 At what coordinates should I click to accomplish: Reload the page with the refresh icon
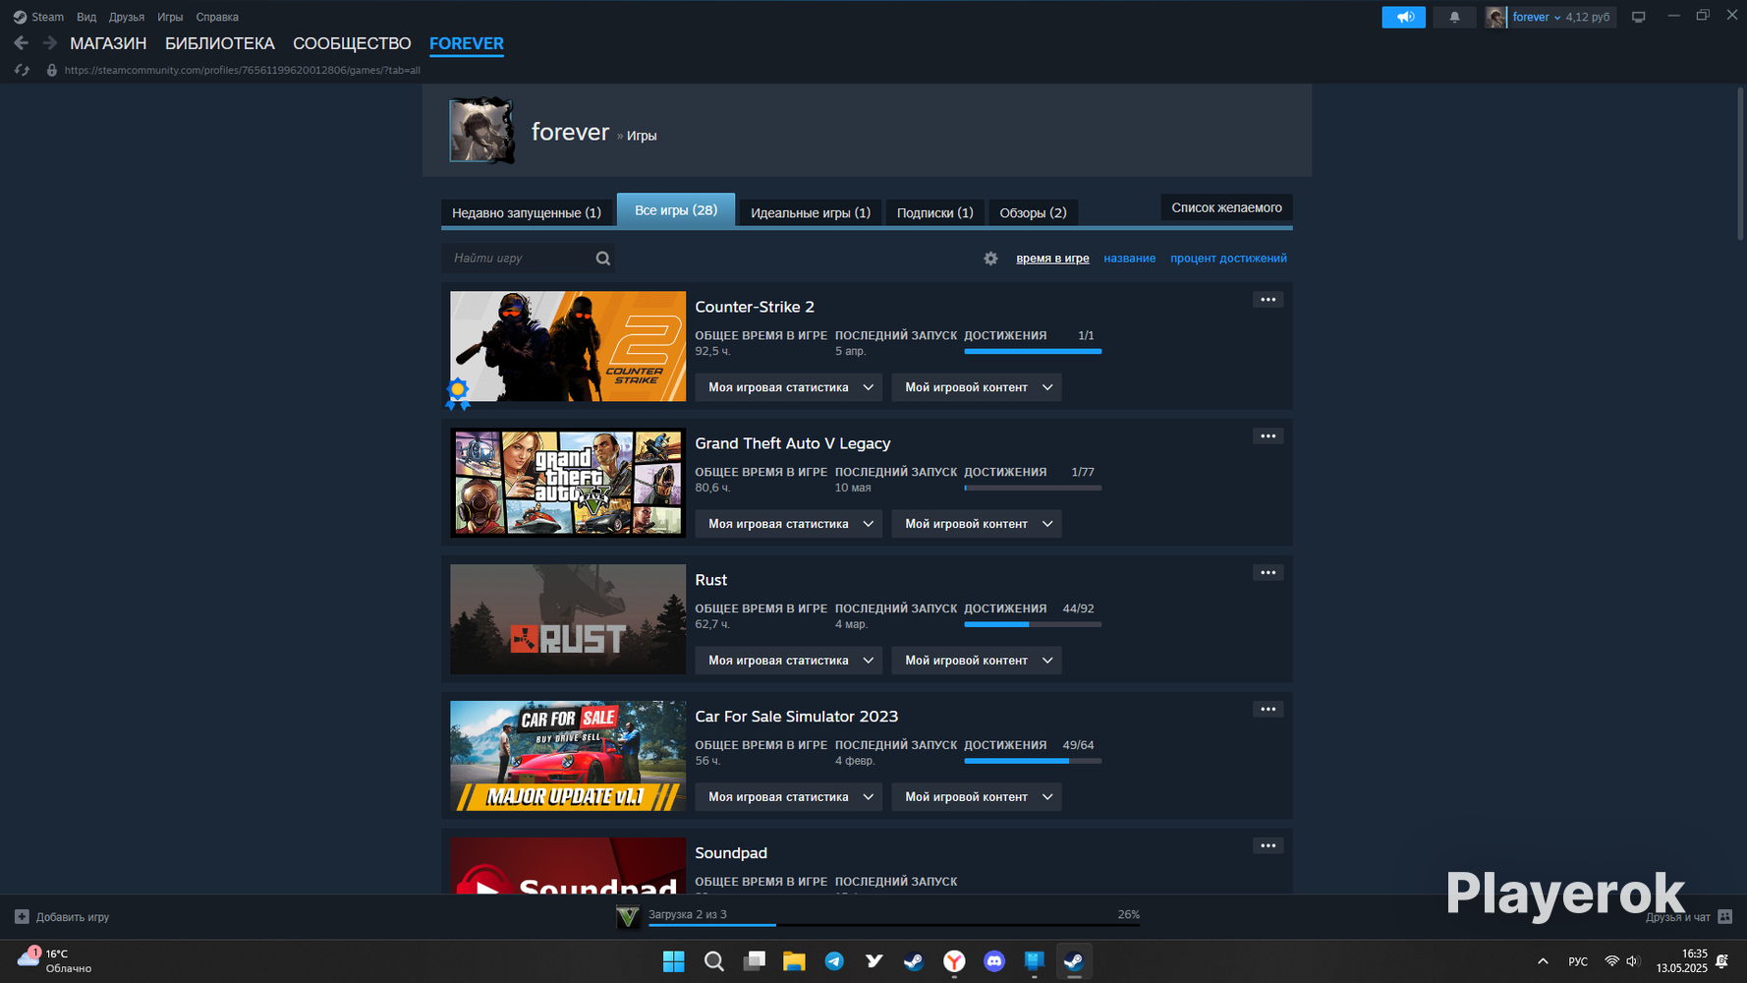pos(22,70)
